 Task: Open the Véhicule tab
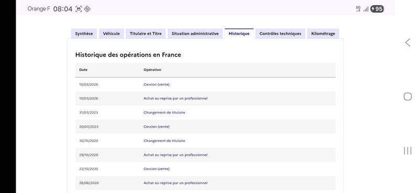(112, 33)
